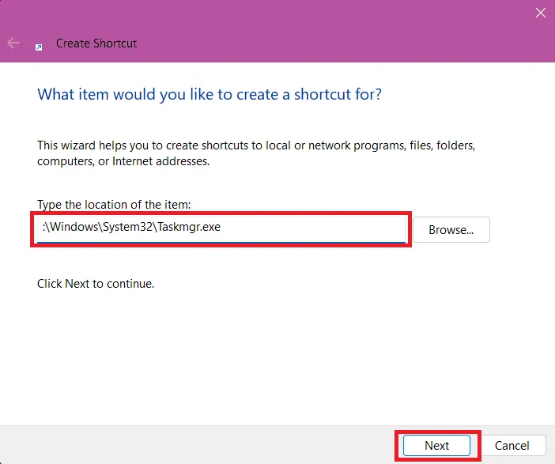
Task: Click the 'What item would you like' heading
Action: pyautogui.click(x=210, y=95)
